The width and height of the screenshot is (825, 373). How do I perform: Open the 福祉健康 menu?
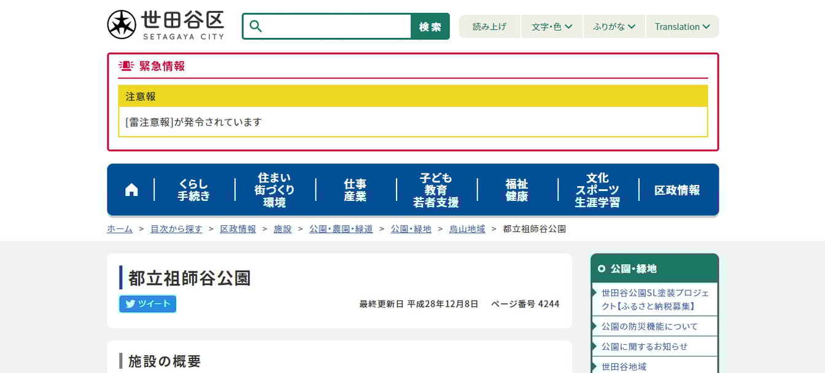[x=517, y=190]
